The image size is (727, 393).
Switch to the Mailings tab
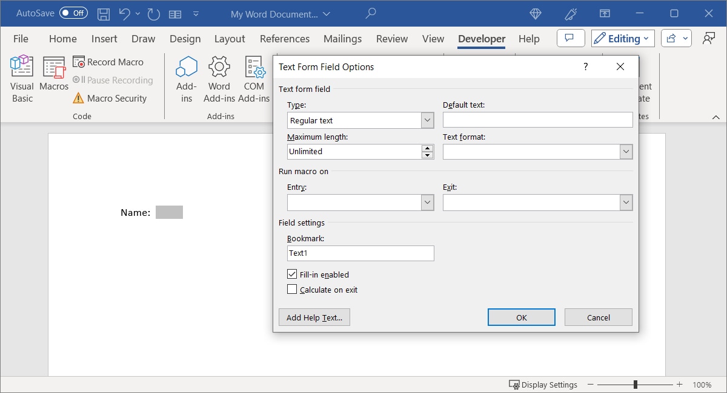[342, 38]
